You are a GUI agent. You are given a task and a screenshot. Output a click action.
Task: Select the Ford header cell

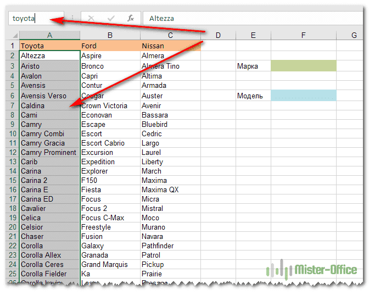pyautogui.click(x=110, y=46)
